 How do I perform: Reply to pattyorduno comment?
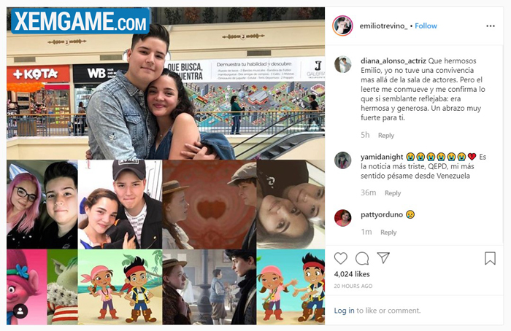(x=388, y=233)
